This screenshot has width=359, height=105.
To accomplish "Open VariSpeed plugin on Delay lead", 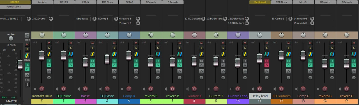I will tap(260, 2).
